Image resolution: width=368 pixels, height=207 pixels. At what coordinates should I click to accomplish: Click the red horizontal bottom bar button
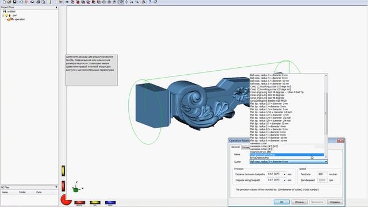pos(79,202)
